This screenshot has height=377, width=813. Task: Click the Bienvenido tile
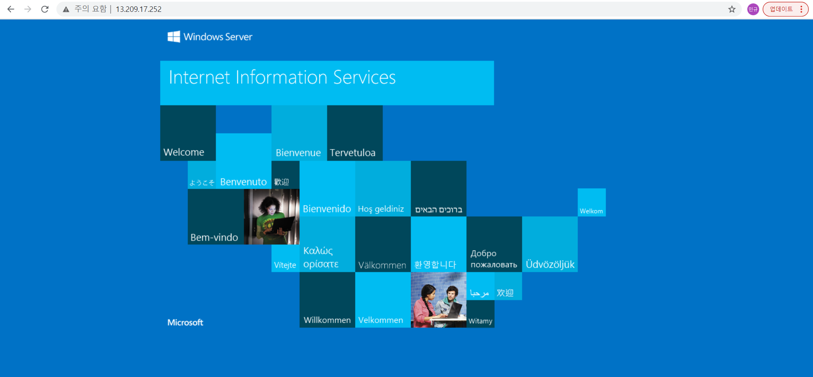(327, 189)
